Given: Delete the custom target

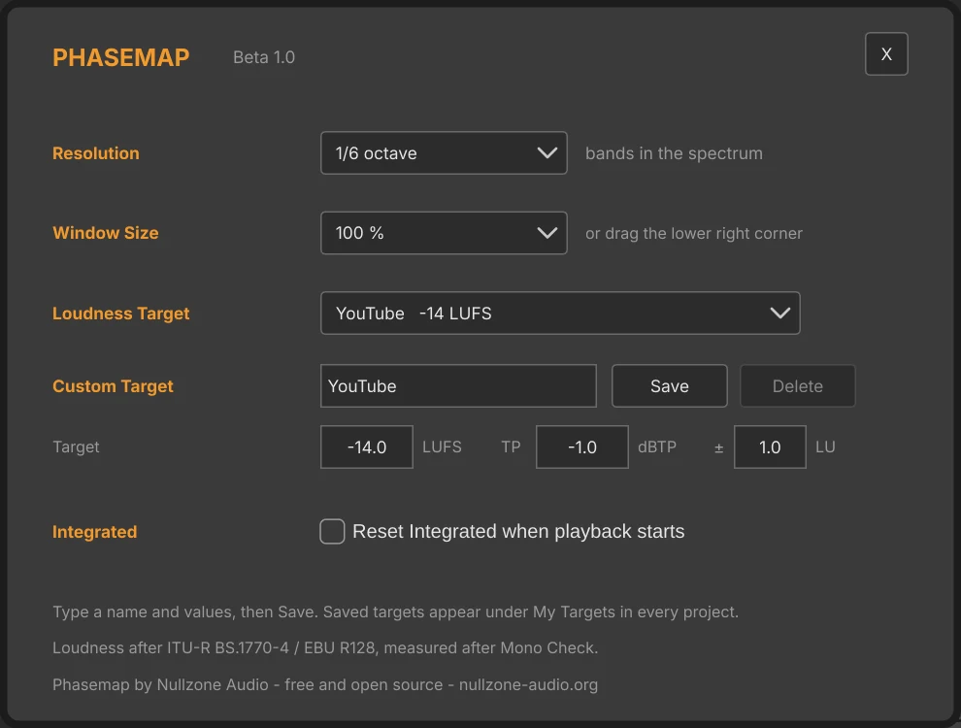Looking at the screenshot, I should point(797,386).
